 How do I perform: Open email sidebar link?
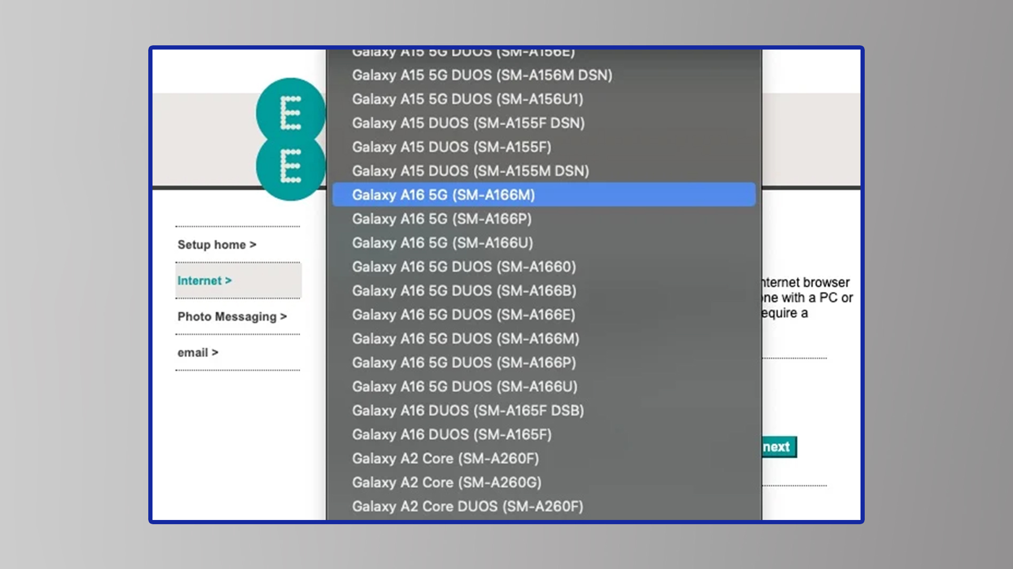(198, 352)
